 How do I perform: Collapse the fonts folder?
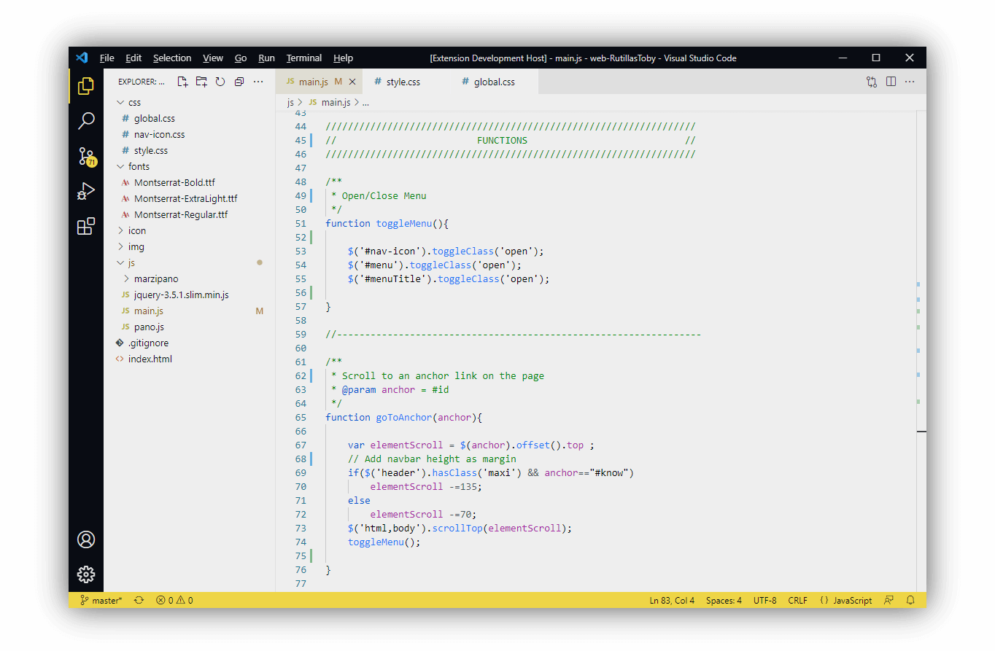(x=190, y=166)
